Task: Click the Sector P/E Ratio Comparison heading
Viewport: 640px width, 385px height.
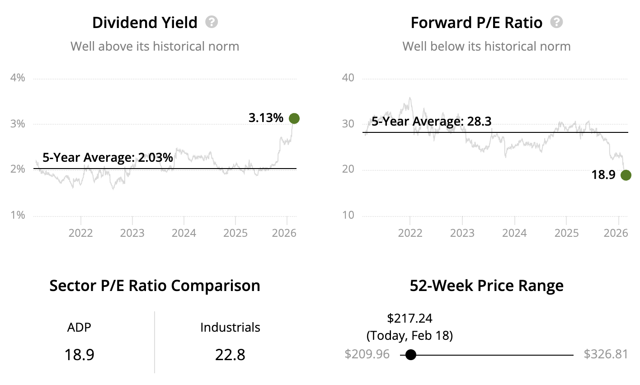Action: click(155, 286)
